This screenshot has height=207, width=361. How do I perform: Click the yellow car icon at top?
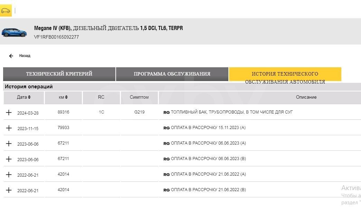[x=6, y=11]
